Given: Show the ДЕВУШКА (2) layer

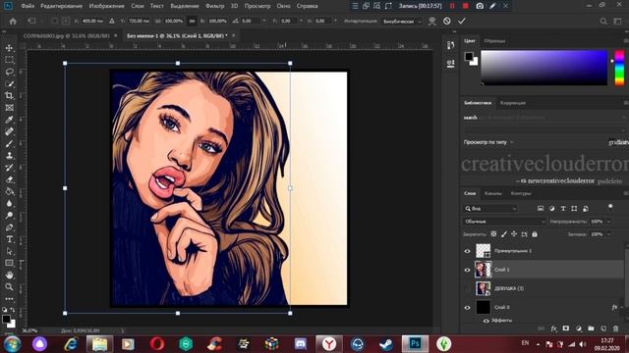Looking at the screenshot, I should [467, 288].
